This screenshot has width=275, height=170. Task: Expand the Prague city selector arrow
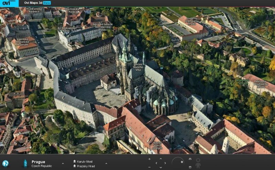[x=63, y=163]
